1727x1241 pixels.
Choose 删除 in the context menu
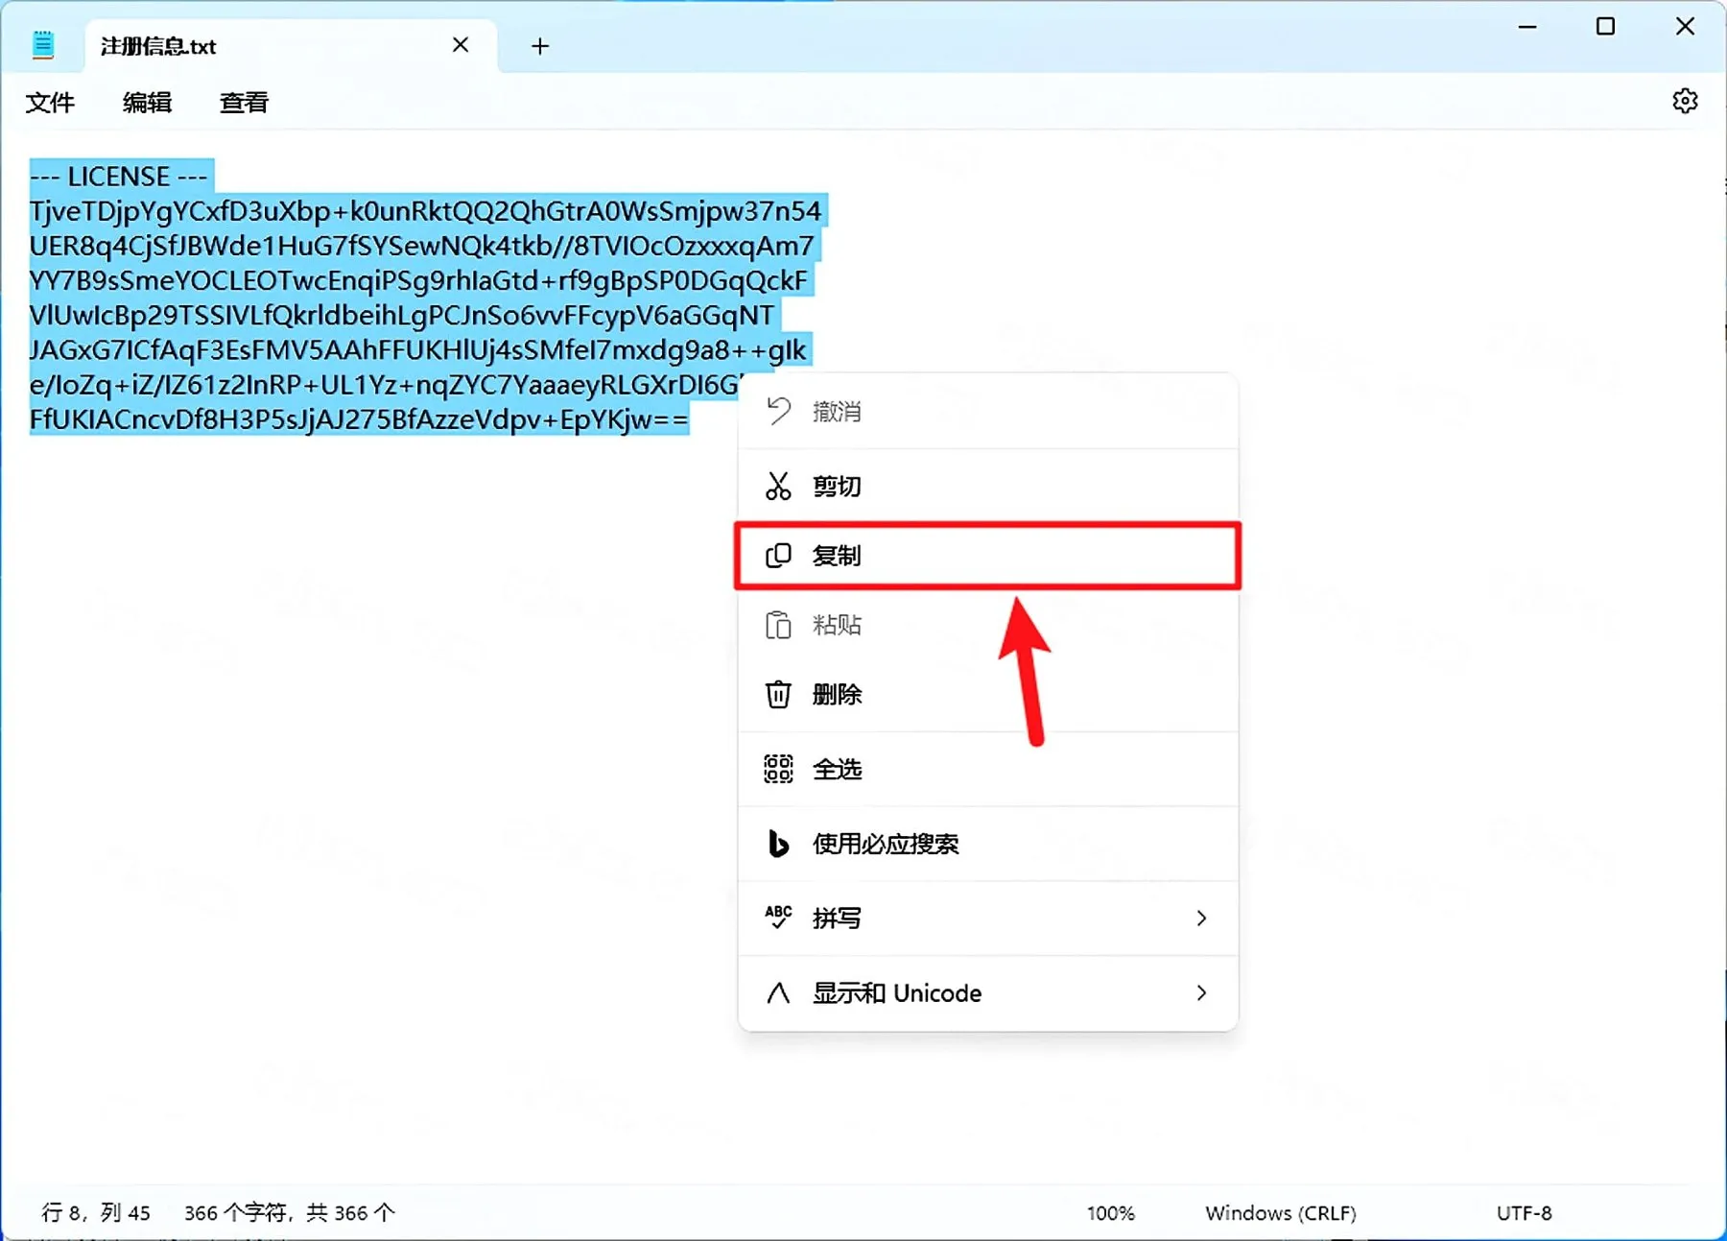[987, 694]
